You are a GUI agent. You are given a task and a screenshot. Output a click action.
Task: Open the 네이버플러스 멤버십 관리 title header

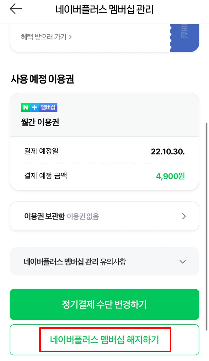click(x=104, y=9)
